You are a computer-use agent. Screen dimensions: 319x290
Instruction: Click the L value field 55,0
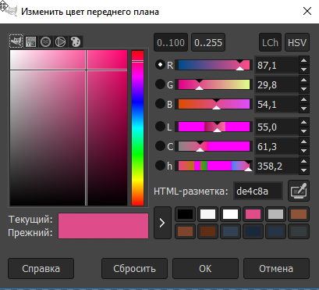tap(277, 127)
